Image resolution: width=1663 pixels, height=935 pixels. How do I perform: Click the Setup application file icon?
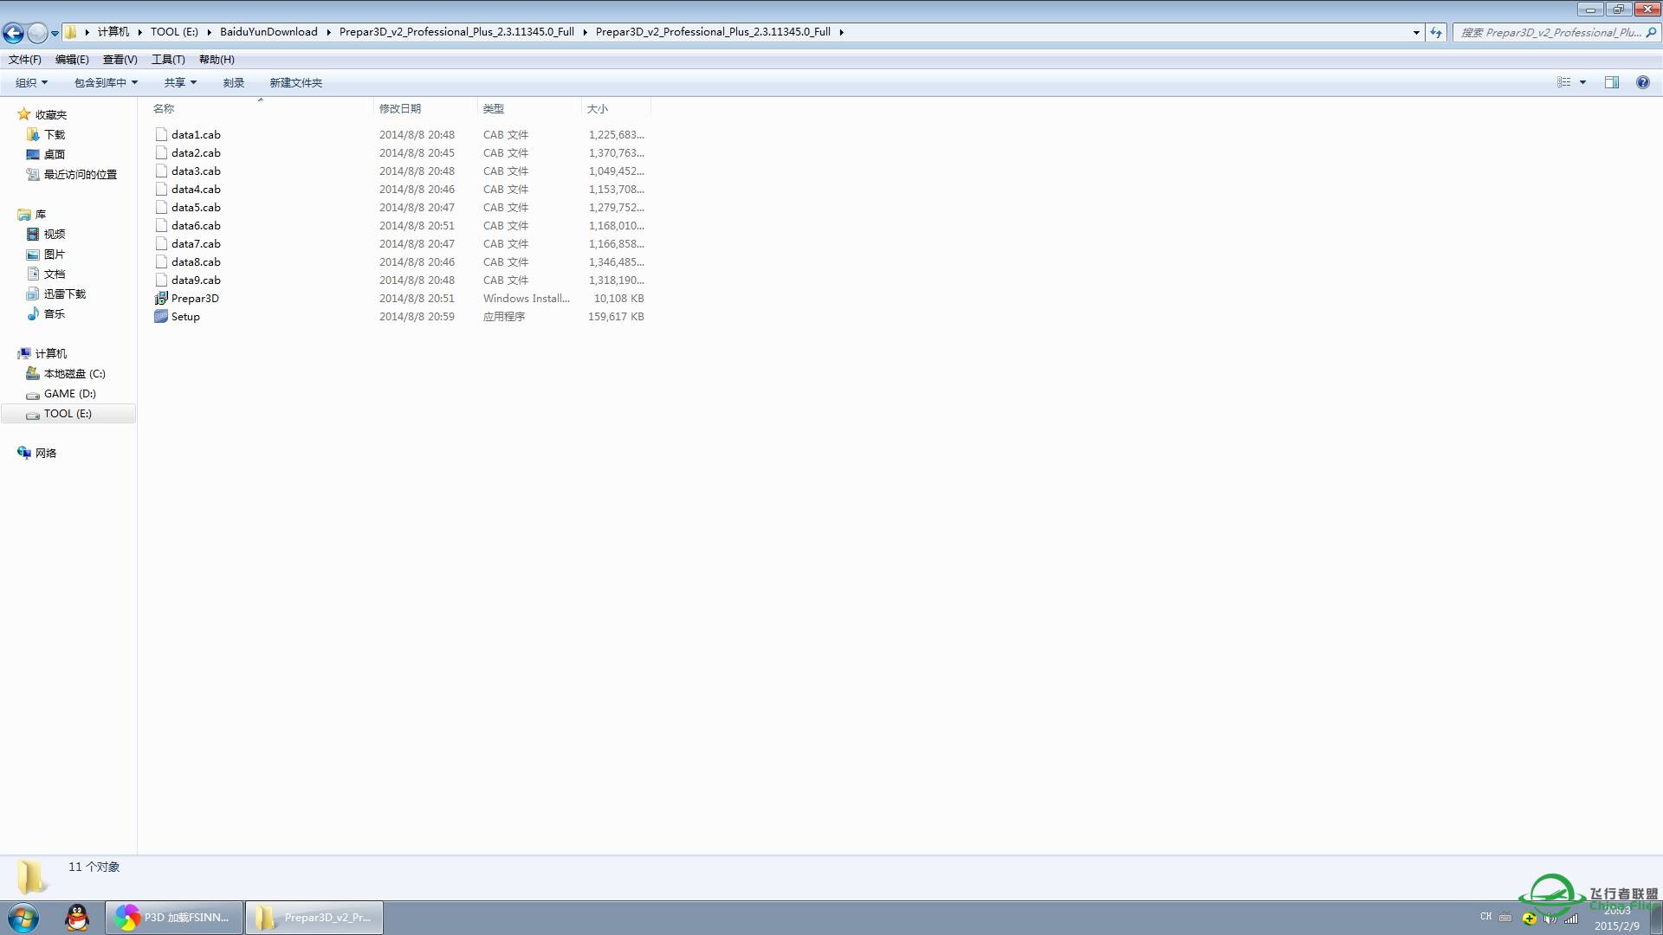pos(161,317)
